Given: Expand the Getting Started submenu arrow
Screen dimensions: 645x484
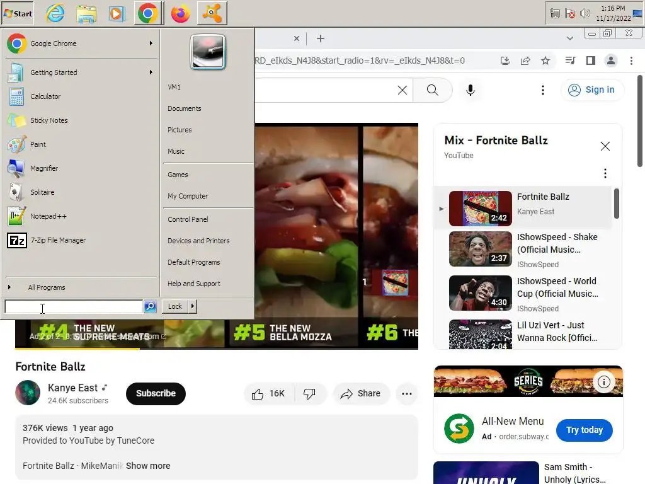Looking at the screenshot, I should tap(151, 72).
